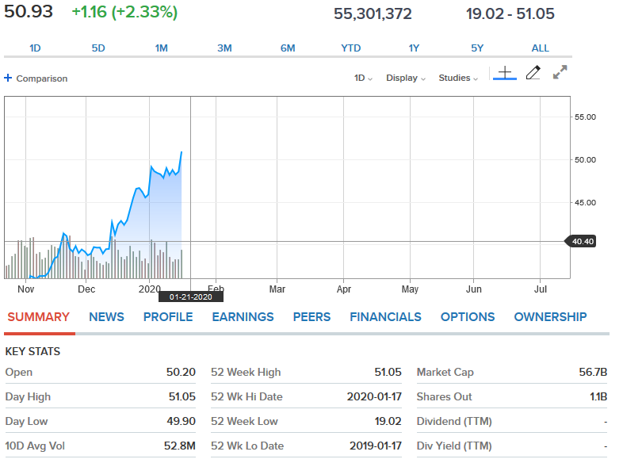The width and height of the screenshot is (623, 463).
Task: Open the PEERS tab
Action: [x=311, y=317]
